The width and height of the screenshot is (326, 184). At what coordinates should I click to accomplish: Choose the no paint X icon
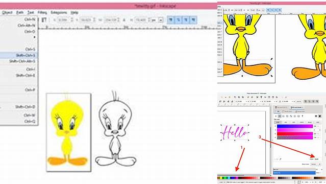click(x=276, y=116)
